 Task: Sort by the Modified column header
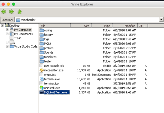[x=125, y=26]
